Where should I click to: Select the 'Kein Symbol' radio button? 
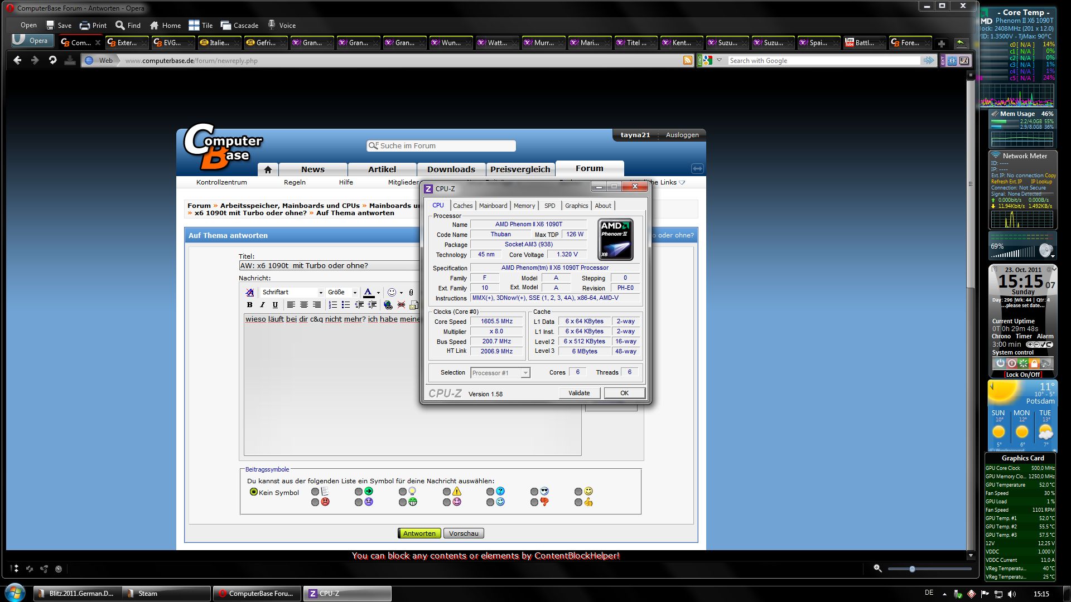(x=254, y=492)
